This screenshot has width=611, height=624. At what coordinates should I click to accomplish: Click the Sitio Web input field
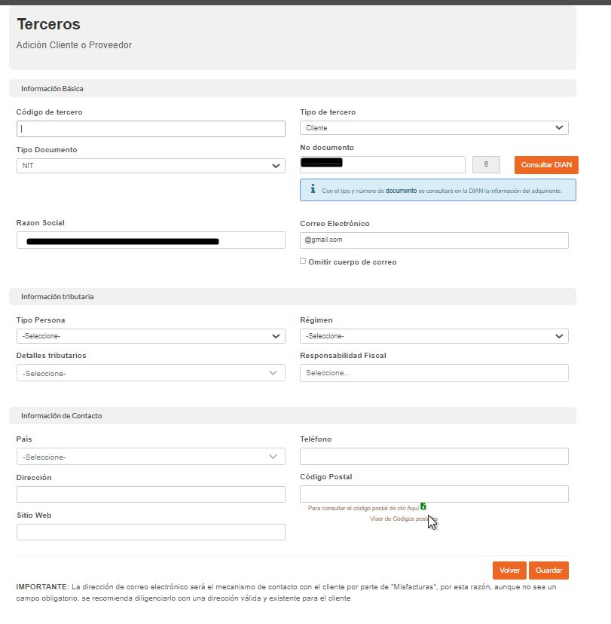[151, 532]
